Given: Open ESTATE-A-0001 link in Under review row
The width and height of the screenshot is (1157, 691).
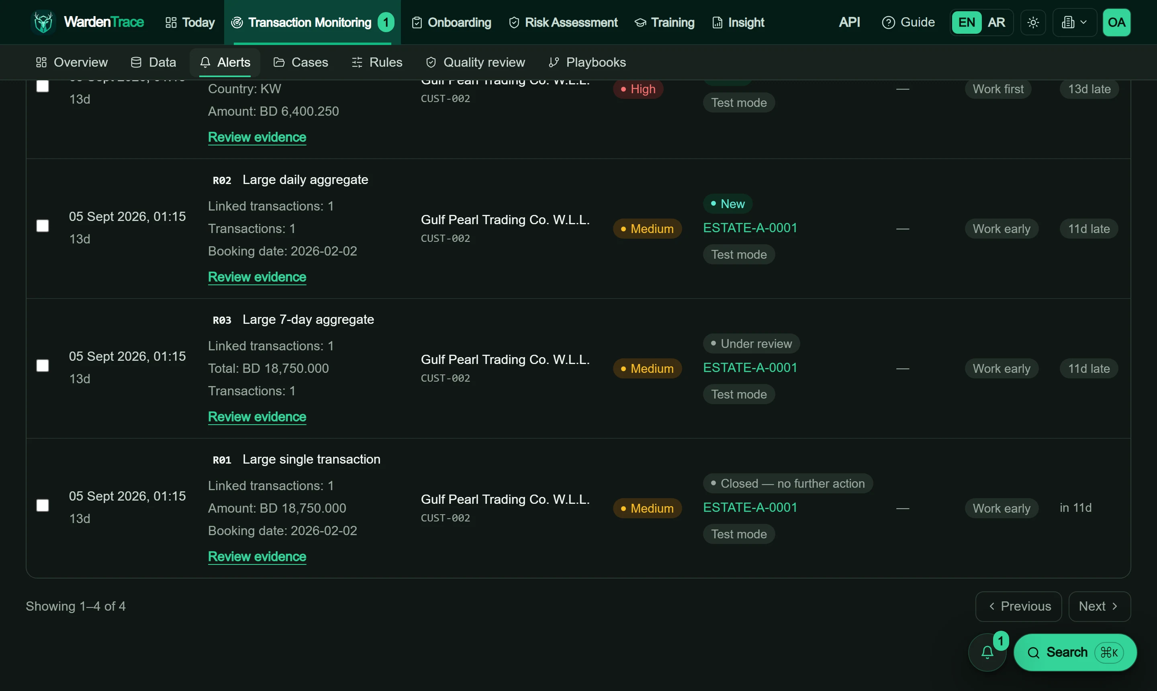Looking at the screenshot, I should tap(750, 367).
